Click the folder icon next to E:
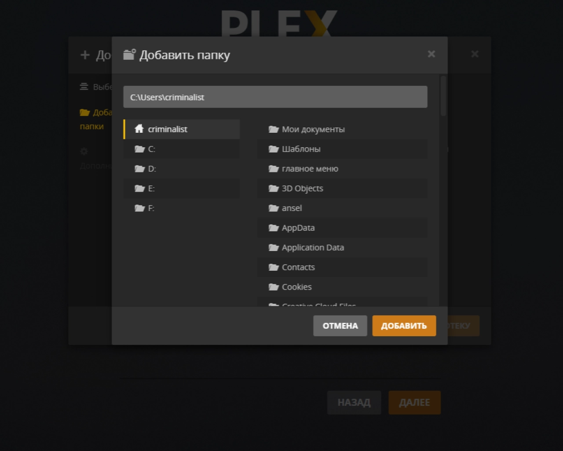This screenshot has height=451, width=563. [140, 189]
